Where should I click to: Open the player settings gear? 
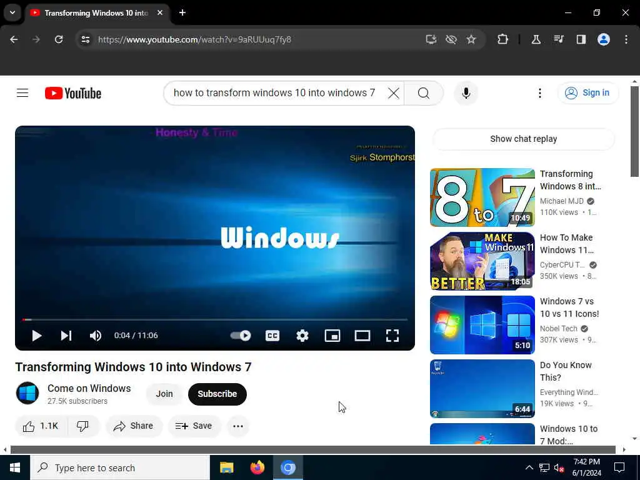tap(302, 336)
